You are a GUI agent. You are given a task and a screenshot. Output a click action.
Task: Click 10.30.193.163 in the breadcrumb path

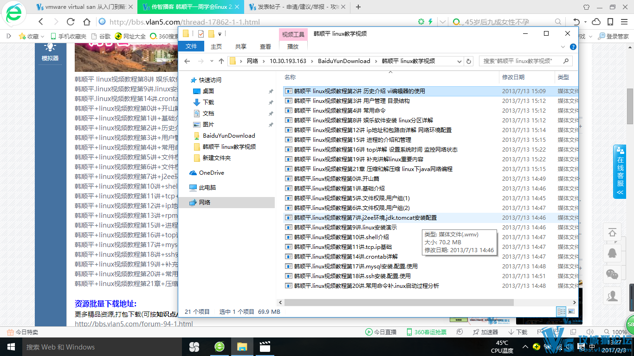[x=288, y=61]
